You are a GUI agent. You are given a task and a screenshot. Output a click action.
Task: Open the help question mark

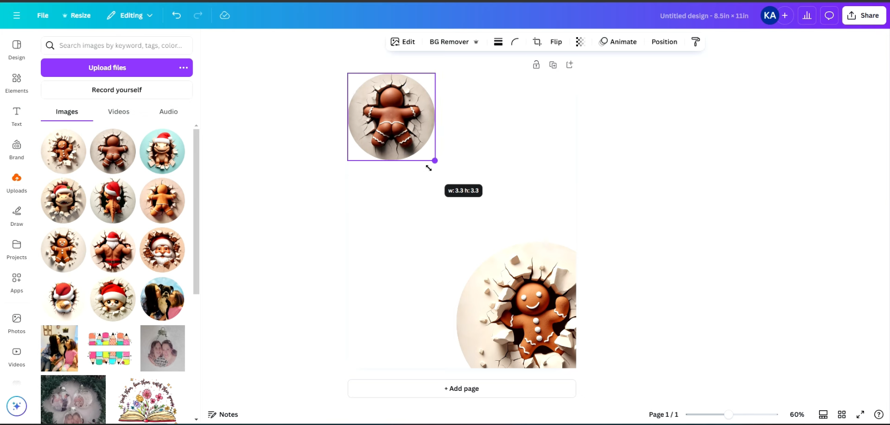[x=878, y=414]
